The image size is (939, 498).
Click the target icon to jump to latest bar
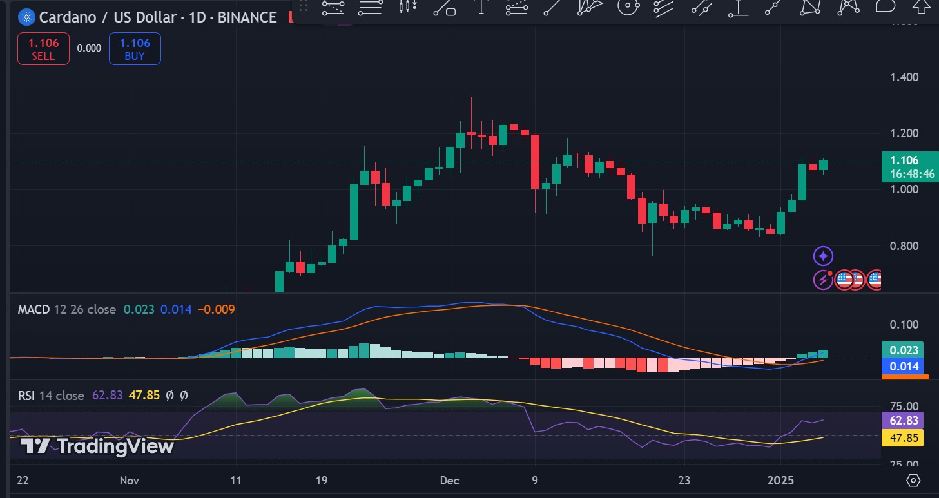912,480
